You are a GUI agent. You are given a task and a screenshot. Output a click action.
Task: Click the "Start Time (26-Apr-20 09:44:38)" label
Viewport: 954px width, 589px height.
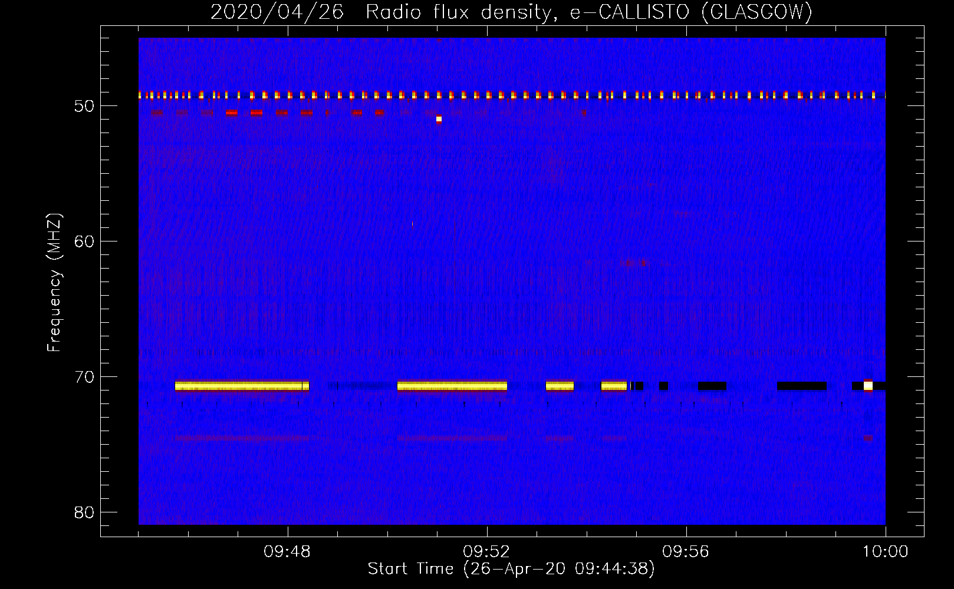[x=511, y=569]
